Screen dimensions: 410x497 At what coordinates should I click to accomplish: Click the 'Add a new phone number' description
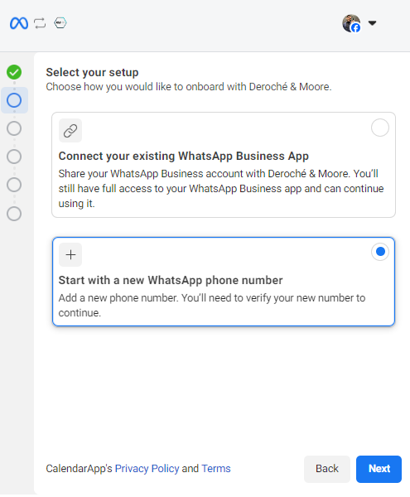pyautogui.click(x=212, y=305)
